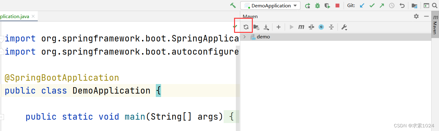Click @SpringBootApplication annotation text

tap(62, 78)
